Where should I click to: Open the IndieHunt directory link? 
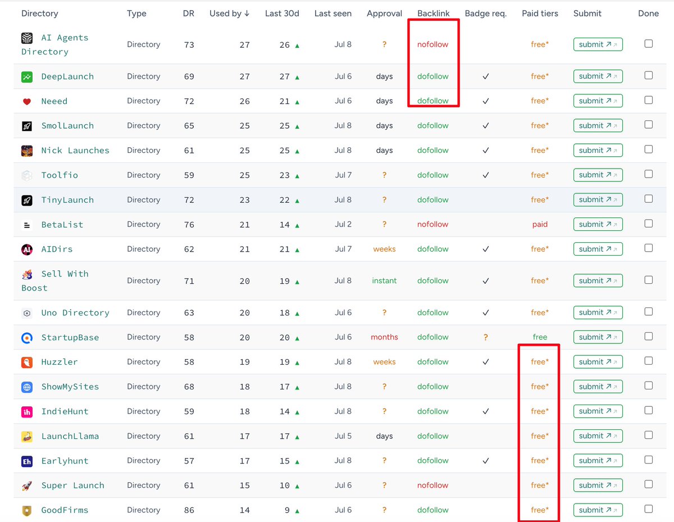coord(65,411)
